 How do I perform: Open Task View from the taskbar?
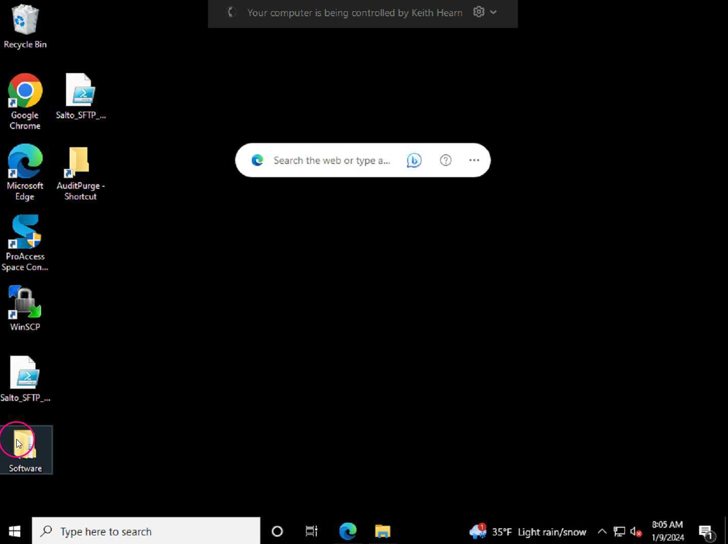point(311,531)
